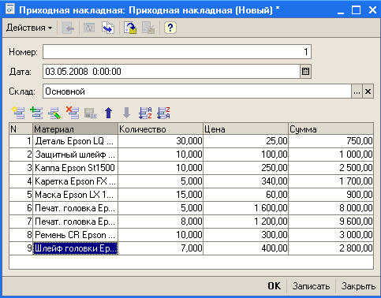The height and width of the screenshot is (298, 381).
Task: Click the Номер input field
Action: click(x=177, y=52)
